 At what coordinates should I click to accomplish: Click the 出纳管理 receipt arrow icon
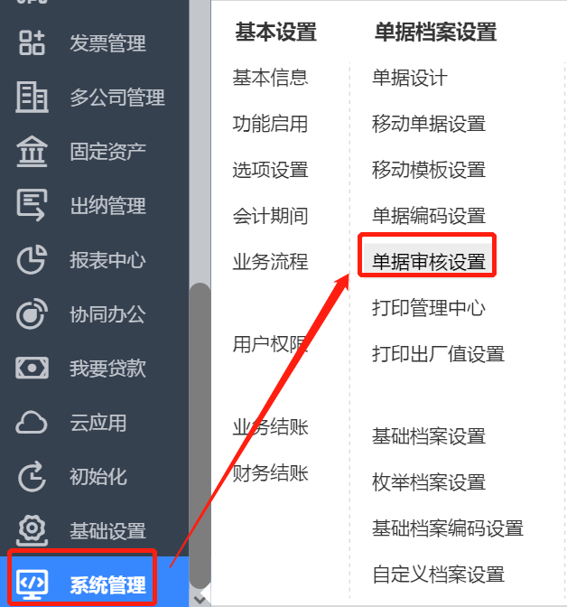click(32, 205)
